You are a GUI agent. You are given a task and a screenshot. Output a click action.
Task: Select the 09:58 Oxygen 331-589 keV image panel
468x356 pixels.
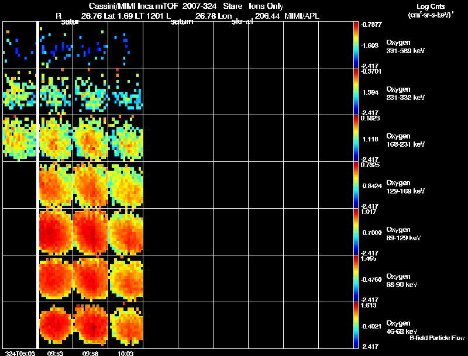click(91, 45)
